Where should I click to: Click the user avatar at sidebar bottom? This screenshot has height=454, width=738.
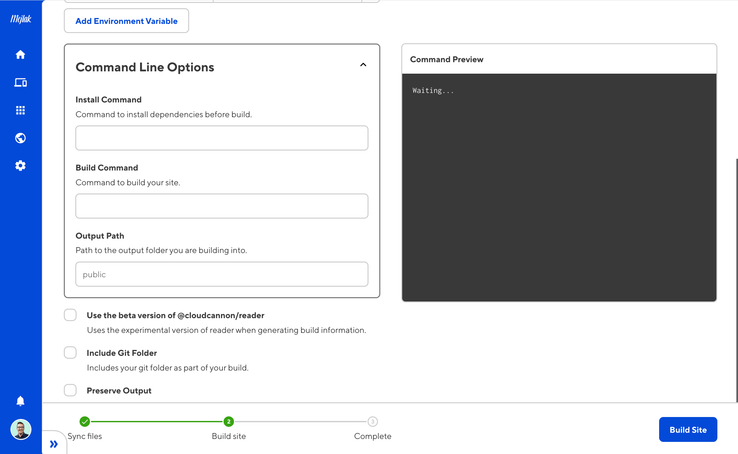(20, 429)
